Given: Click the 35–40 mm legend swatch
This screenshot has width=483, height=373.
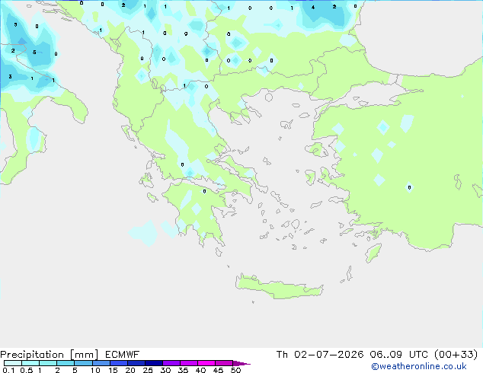Looking at the screenshot, I should pyautogui.click(x=189, y=363).
